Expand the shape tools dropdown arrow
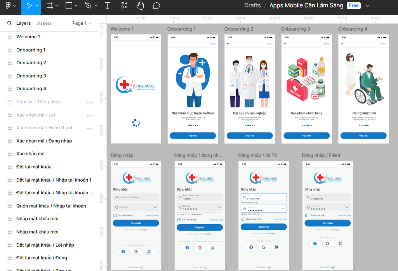Viewport: 398px width, 271px height. tap(76, 6)
